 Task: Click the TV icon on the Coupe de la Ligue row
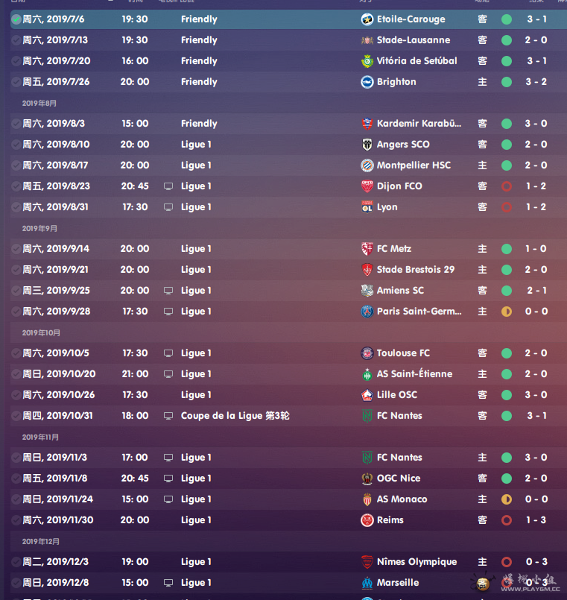(168, 416)
